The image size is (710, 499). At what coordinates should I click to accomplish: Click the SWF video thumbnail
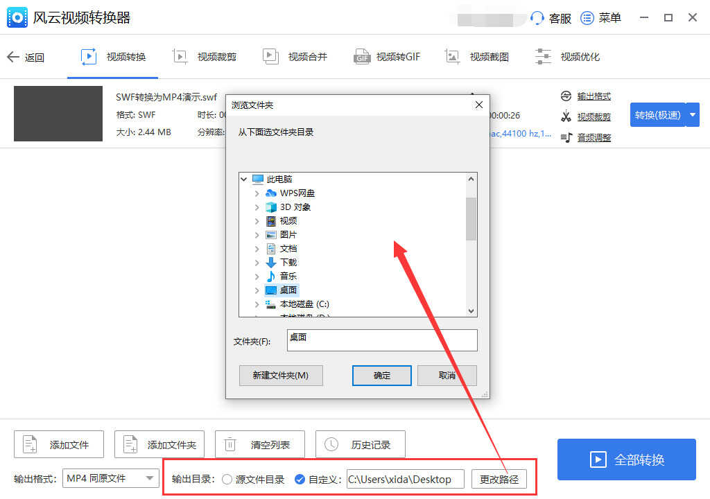pyautogui.click(x=58, y=114)
